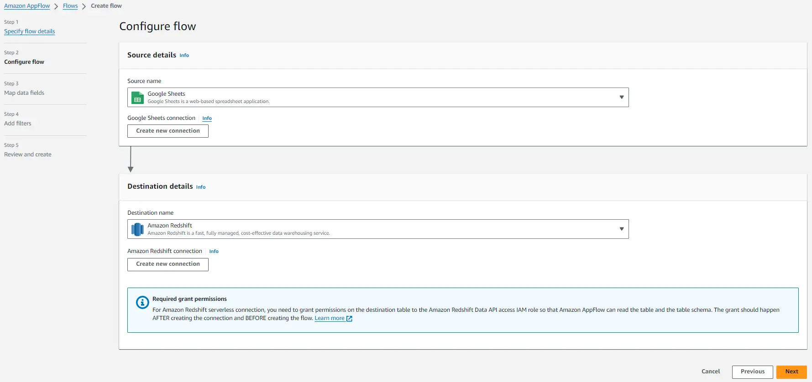Select Configure flow step in sidebar
Image resolution: width=812 pixels, height=382 pixels.
pyautogui.click(x=24, y=62)
